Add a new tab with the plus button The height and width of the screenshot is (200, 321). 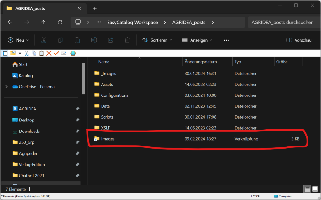(95, 8)
